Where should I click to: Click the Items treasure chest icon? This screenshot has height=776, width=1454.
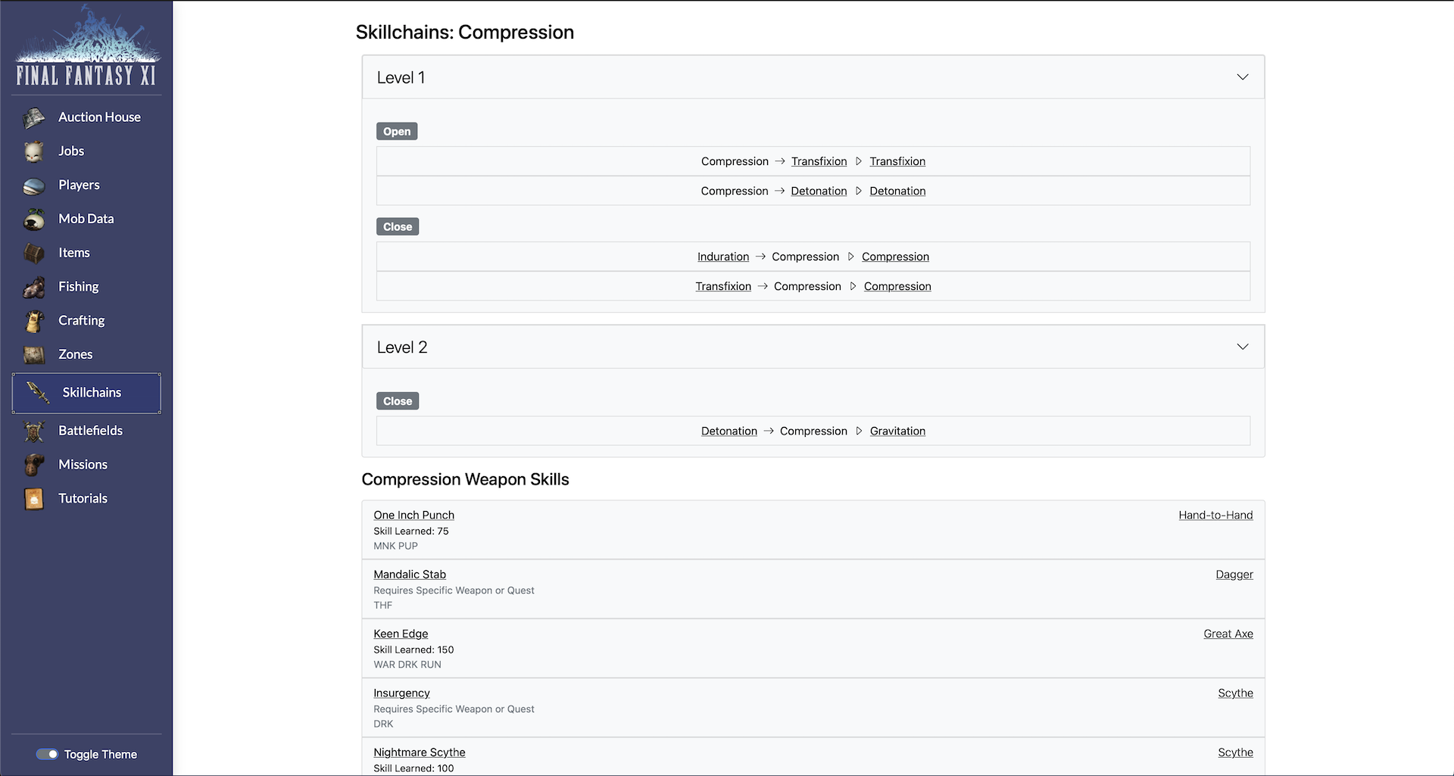34,253
